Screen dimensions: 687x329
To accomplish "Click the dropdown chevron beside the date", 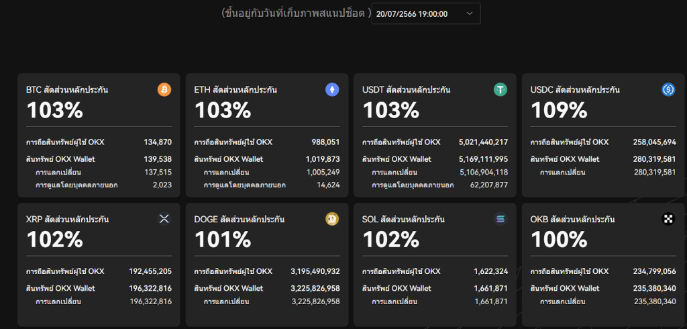I will click(x=470, y=13).
